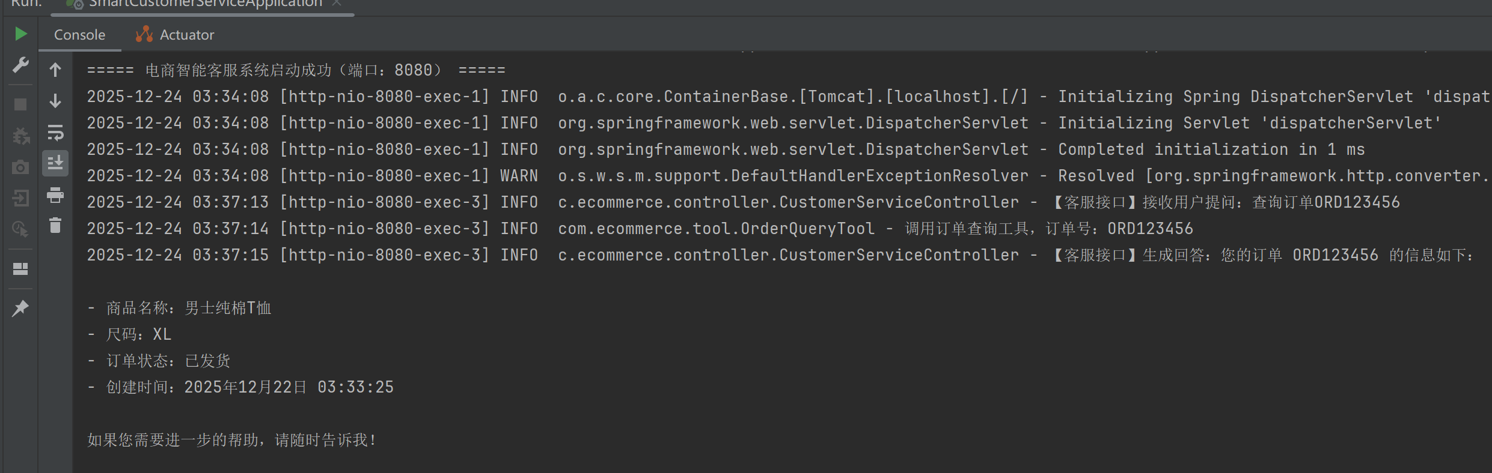This screenshot has height=473, width=1492.
Task: Click the green Rerun application icon
Action: coord(21,34)
